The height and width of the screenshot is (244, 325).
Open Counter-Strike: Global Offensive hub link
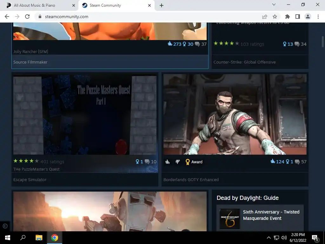tap(245, 62)
